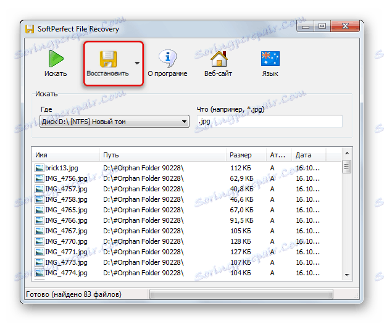Viewport: 384px width, 324px height.
Task: Click the 112 КБ size cell
Action: pyautogui.click(x=241, y=168)
